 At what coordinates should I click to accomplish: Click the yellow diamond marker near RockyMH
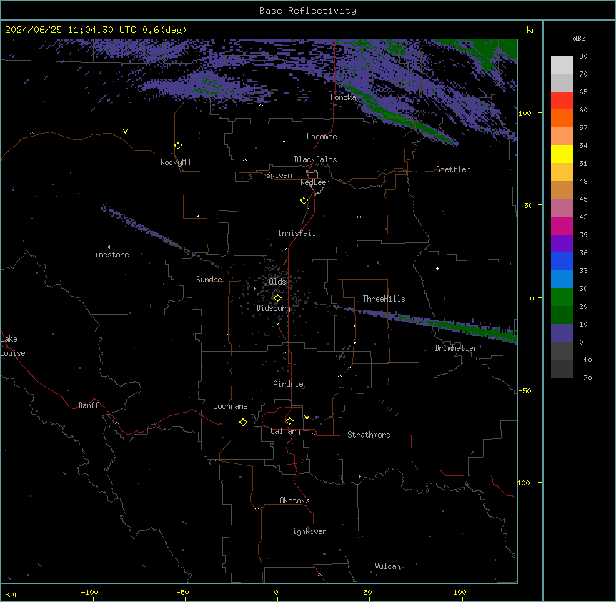178,146
